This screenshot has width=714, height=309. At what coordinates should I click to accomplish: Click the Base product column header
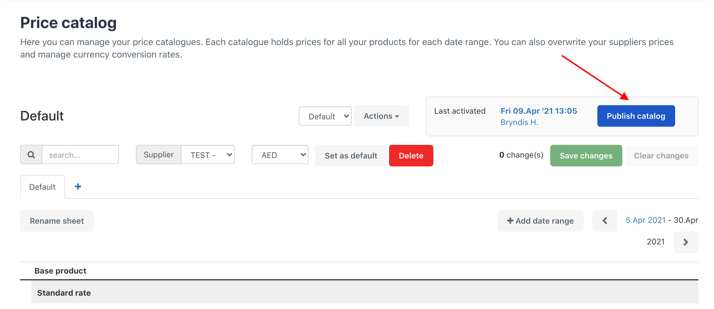[x=60, y=271]
